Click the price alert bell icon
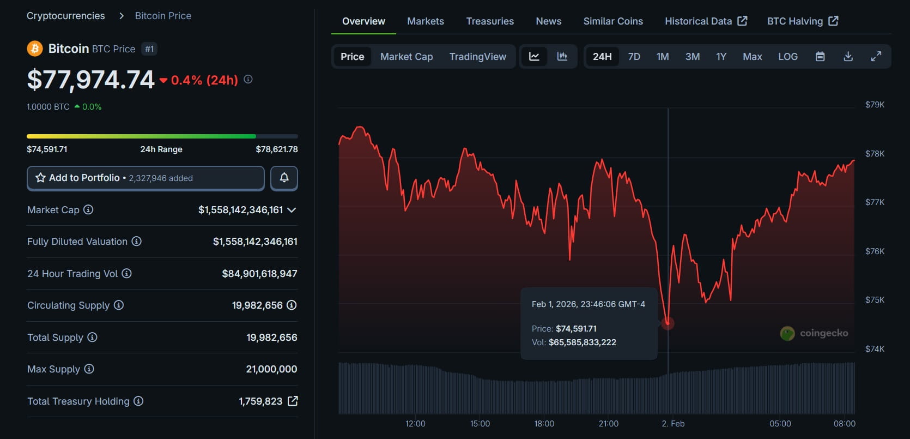The width and height of the screenshot is (910, 439). click(x=284, y=178)
